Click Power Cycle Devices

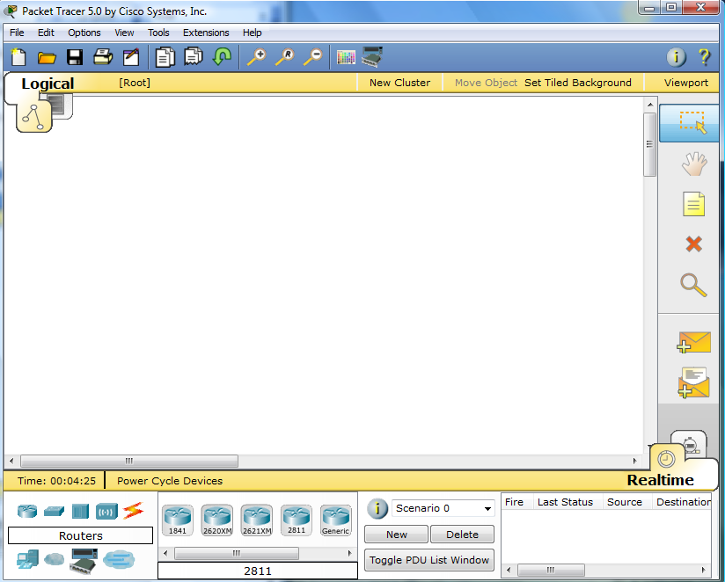pyautogui.click(x=170, y=481)
